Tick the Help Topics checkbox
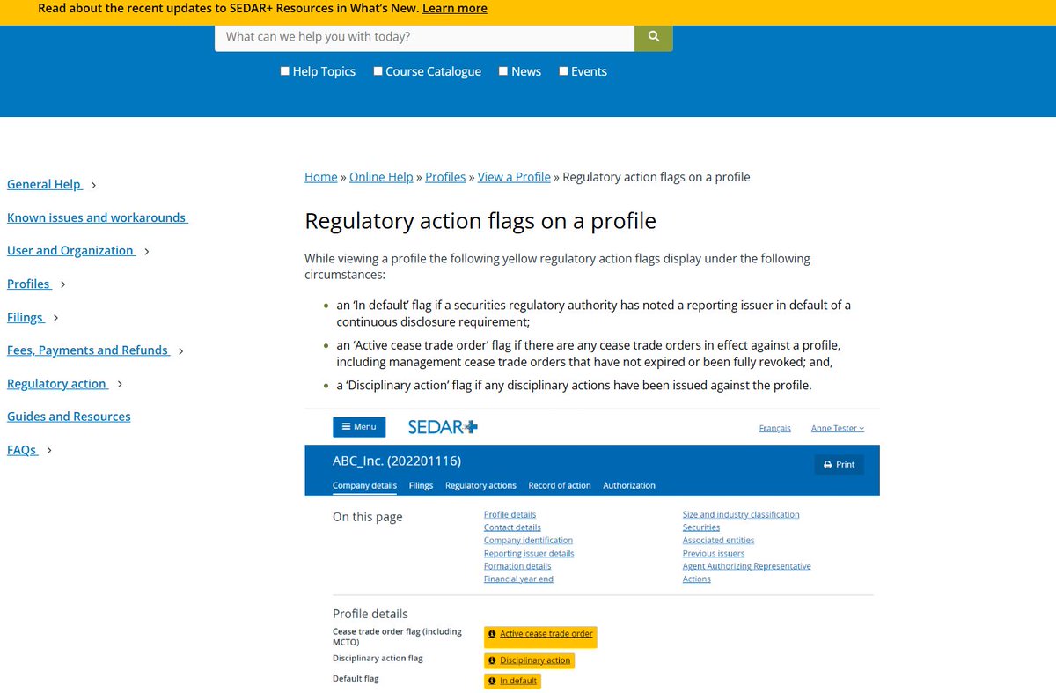Viewport: 1056px width, 693px height. [x=285, y=71]
